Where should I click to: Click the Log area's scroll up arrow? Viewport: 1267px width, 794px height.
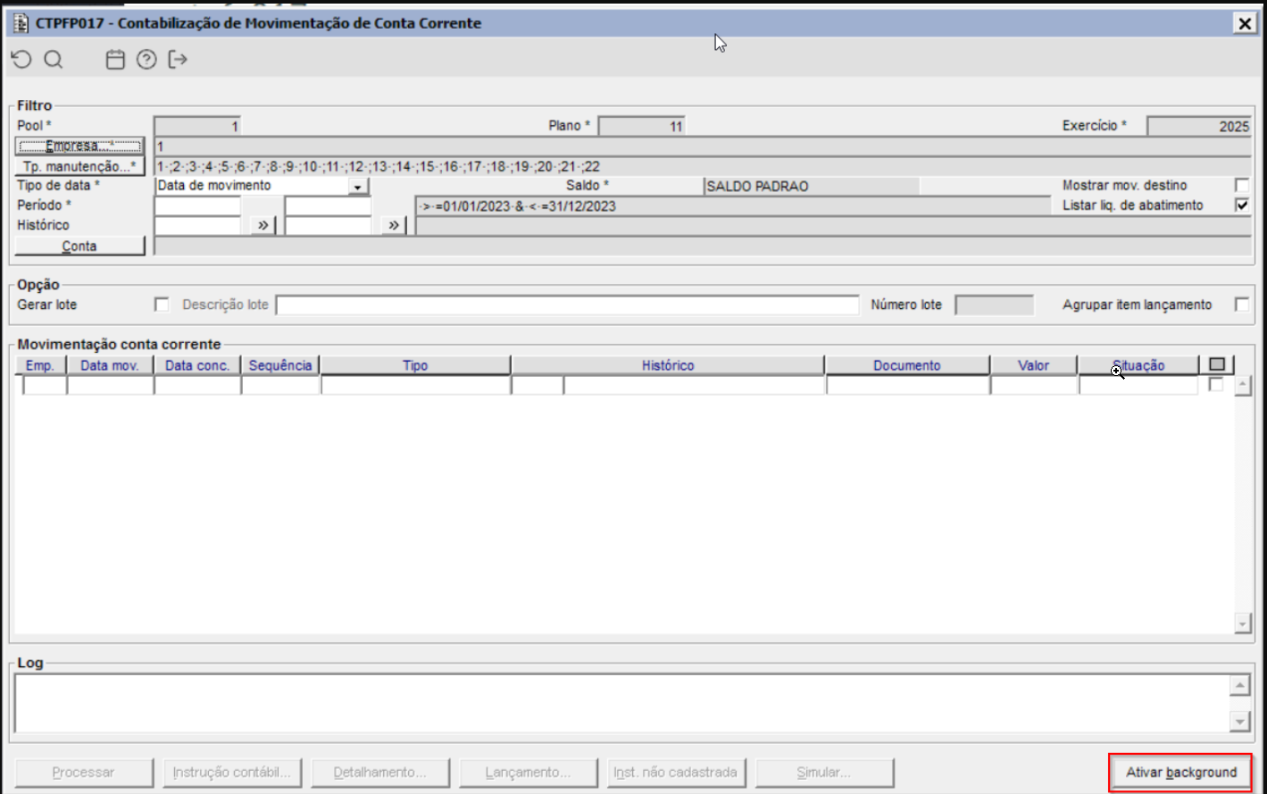[1239, 685]
